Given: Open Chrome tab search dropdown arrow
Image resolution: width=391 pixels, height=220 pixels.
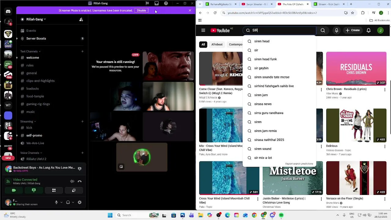Looking at the screenshot, I should click(x=200, y=4).
